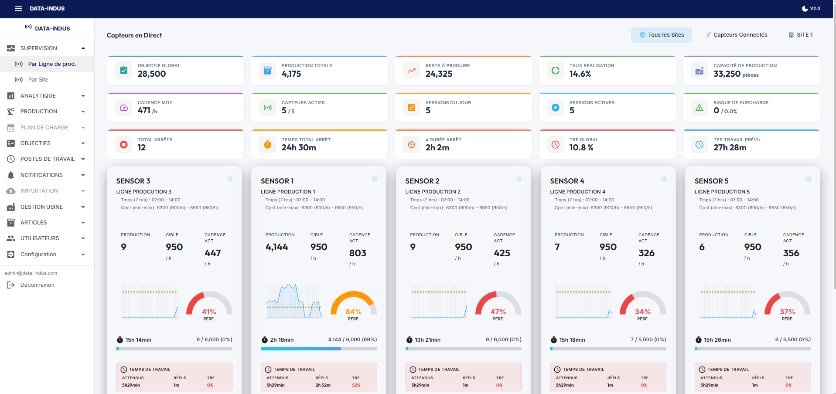This screenshot has width=836, height=394.
Task: Click the Taux Réalisation circular icon
Action: (x=556, y=70)
